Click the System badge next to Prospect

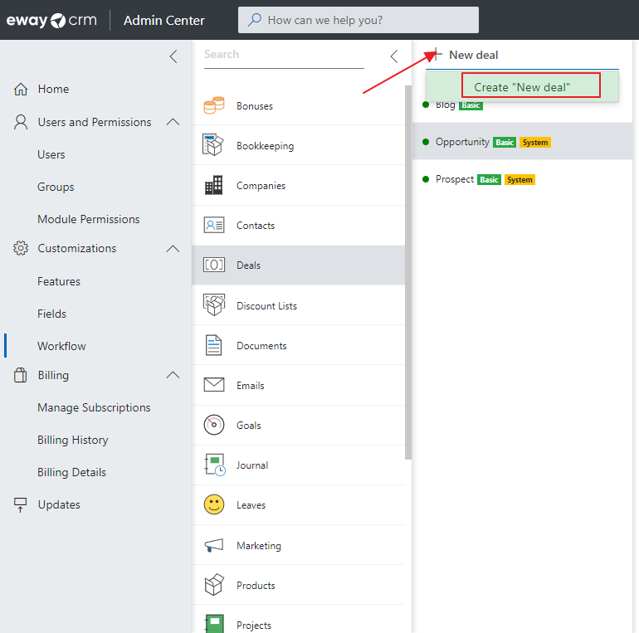point(519,180)
